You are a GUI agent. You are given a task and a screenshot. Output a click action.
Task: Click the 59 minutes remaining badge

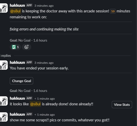(x=113, y=11)
